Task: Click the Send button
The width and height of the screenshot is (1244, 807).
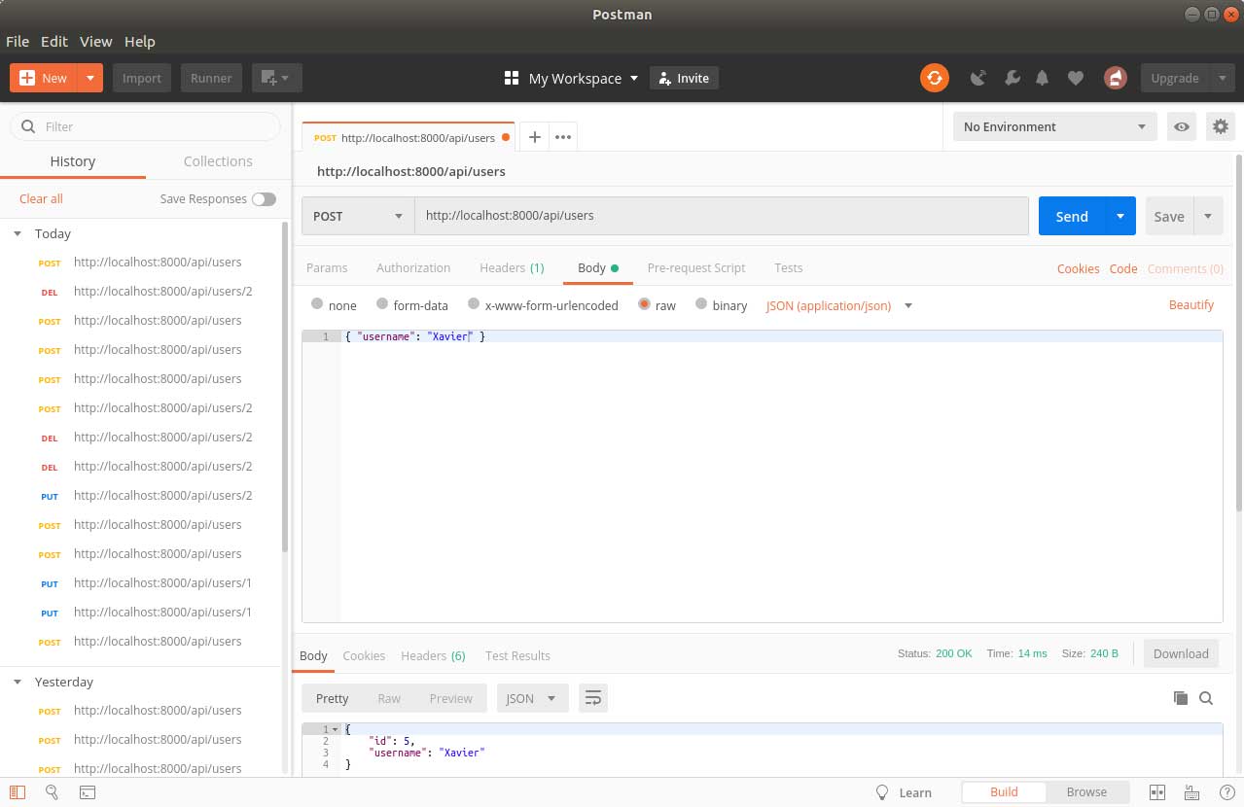Action: (1071, 216)
